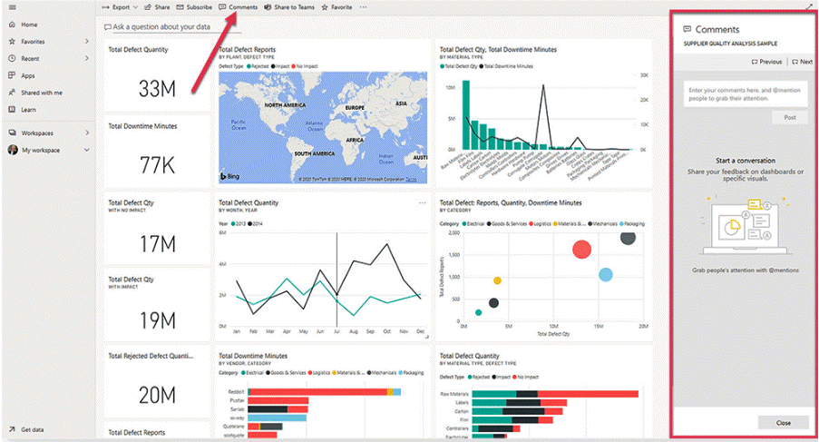Mark dashboard as Favorite
The image size is (819, 442).
tap(336, 7)
